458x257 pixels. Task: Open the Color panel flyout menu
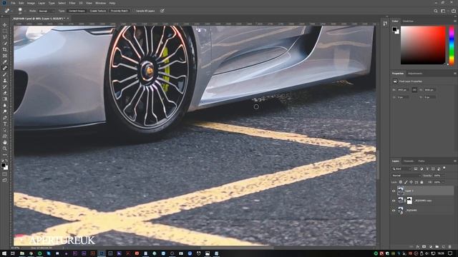click(x=455, y=21)
